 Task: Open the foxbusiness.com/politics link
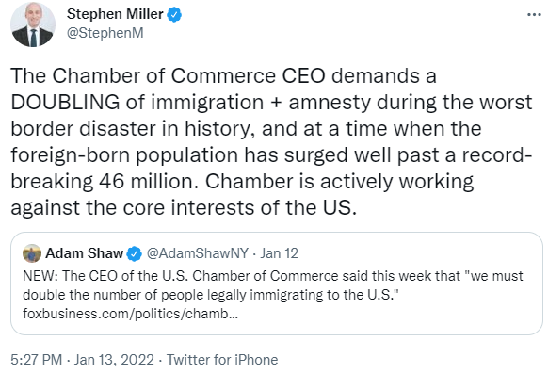coord(130,314)
